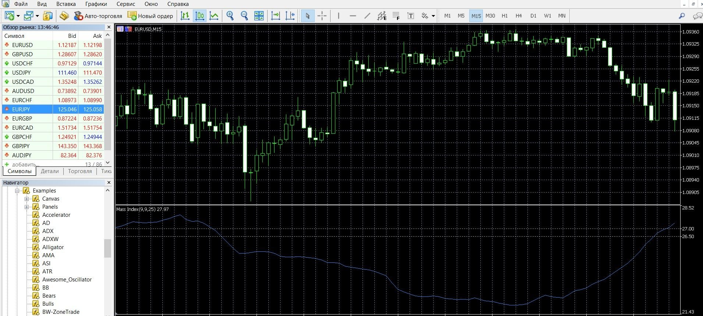Click the EURUSD,M15 chart table icon
The width and height of the screenshot is (703, 316).
(120, 29)
